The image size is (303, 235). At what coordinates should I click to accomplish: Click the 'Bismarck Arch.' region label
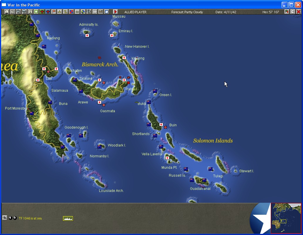coord(100,64)
